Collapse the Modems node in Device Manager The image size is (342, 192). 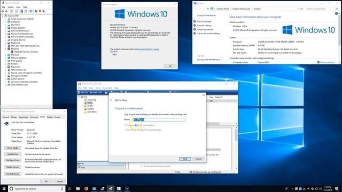pyautogui.click(x=6, y=49)
